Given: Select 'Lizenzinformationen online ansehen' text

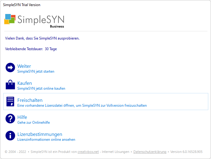Looking at the screenshot, I should coord(46,140).
